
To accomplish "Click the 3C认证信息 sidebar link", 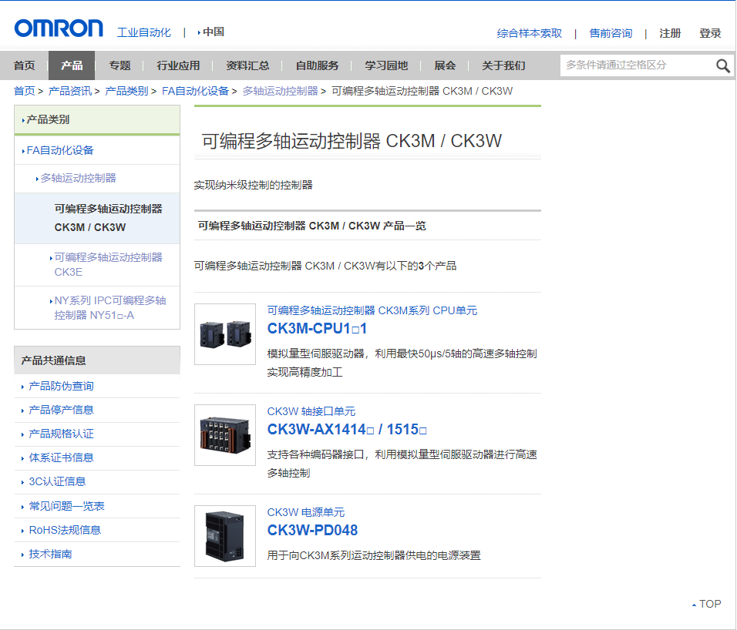I will (57, 481).
